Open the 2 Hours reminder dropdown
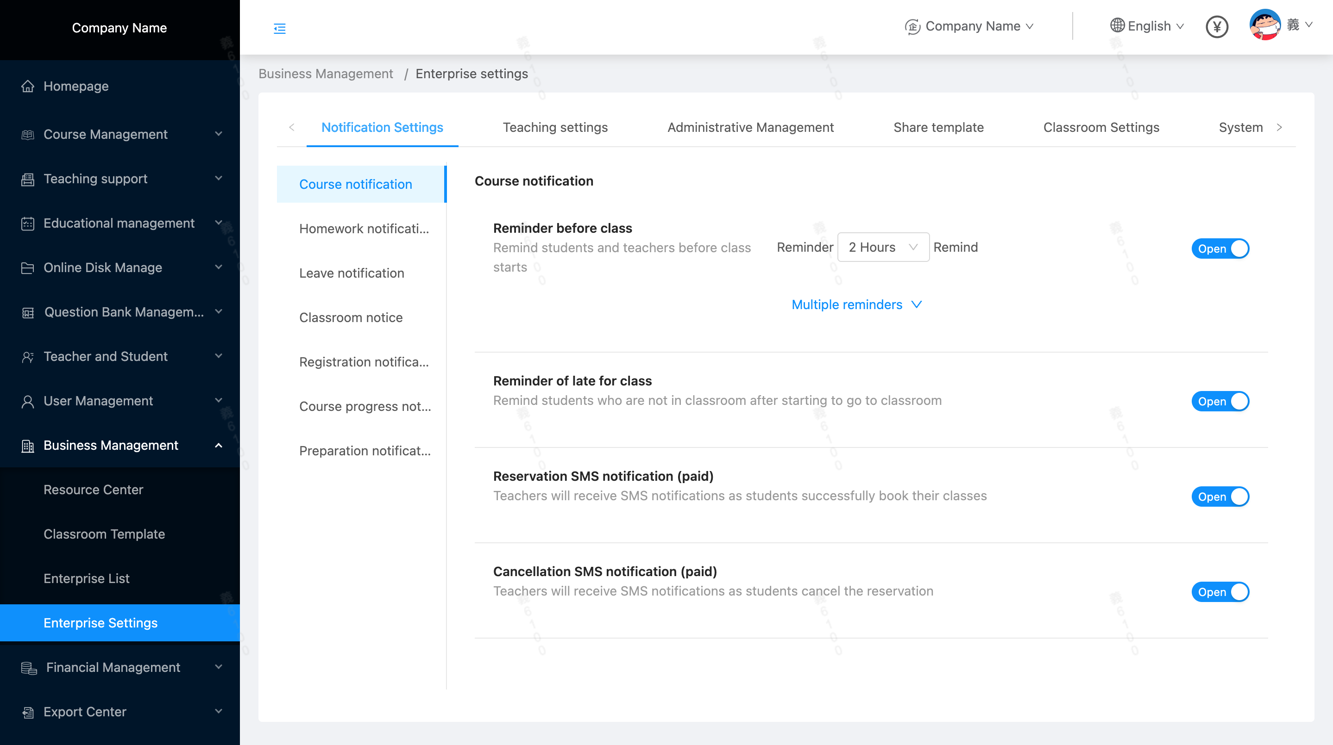The width and height of the screenshot is (1333, 745). point(882,248)
